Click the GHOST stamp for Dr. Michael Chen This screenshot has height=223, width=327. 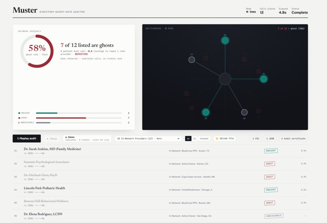[269, 177]
